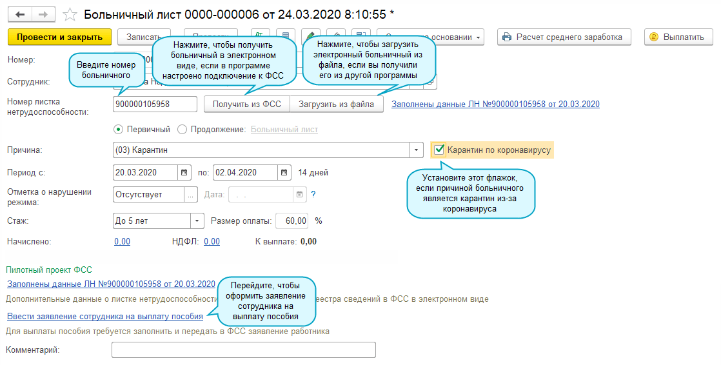Click the Причина: label
This screenshot has height=365, width=721.
point(25,150)
